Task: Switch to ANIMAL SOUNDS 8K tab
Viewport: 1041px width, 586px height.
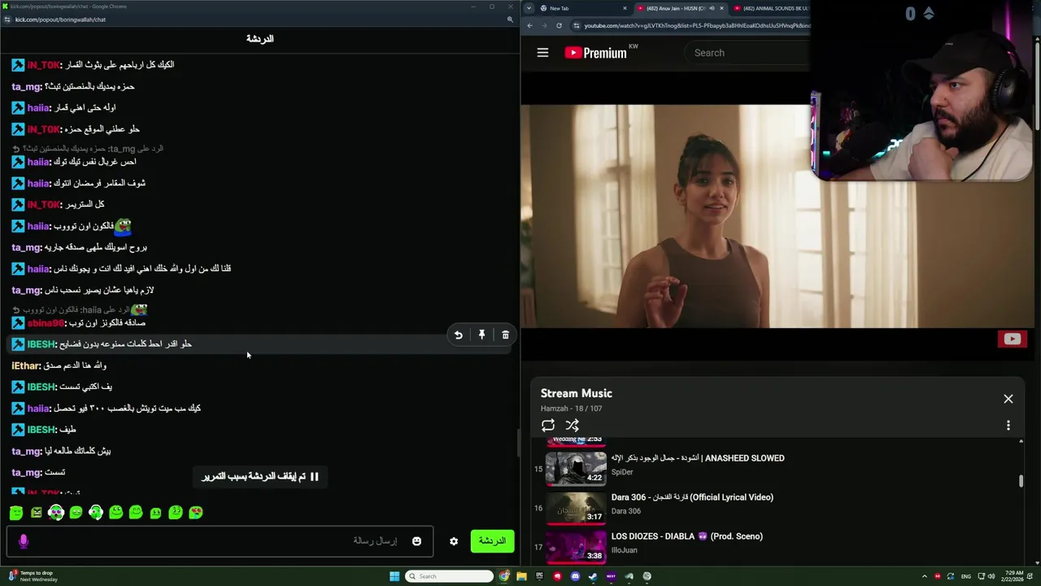Action: 773,8
